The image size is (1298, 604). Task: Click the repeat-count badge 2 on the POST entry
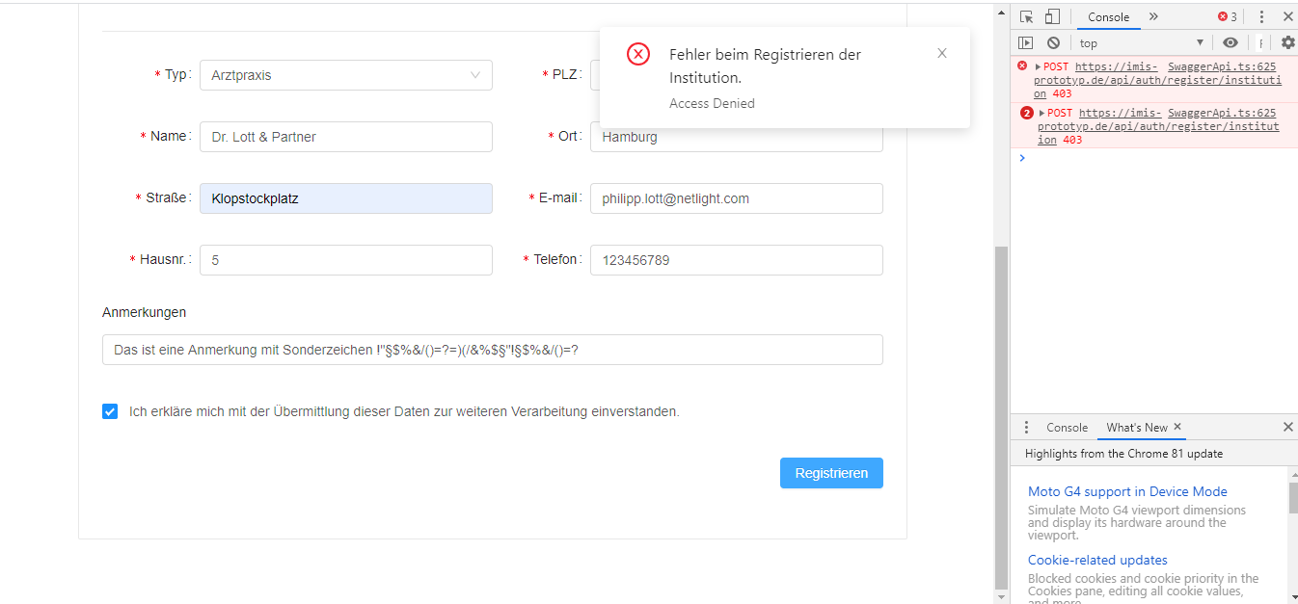tap(1026, 113)
